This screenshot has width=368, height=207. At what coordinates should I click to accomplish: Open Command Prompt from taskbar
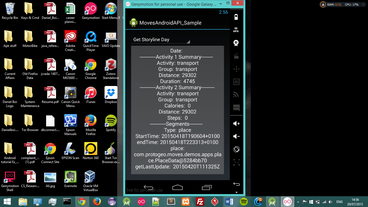67,202
